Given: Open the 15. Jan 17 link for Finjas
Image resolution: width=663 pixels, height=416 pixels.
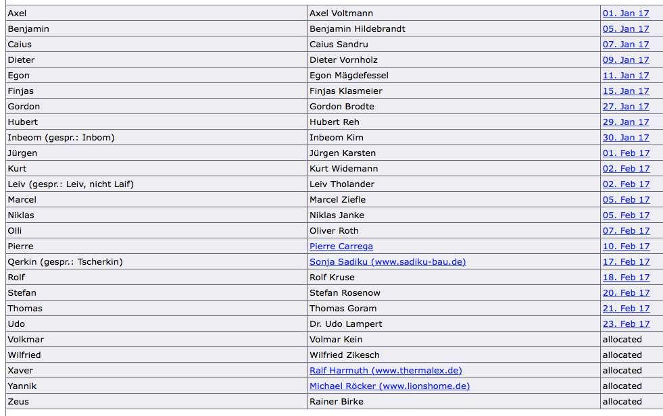Looking at the screenshot, I should click(626, 91).
